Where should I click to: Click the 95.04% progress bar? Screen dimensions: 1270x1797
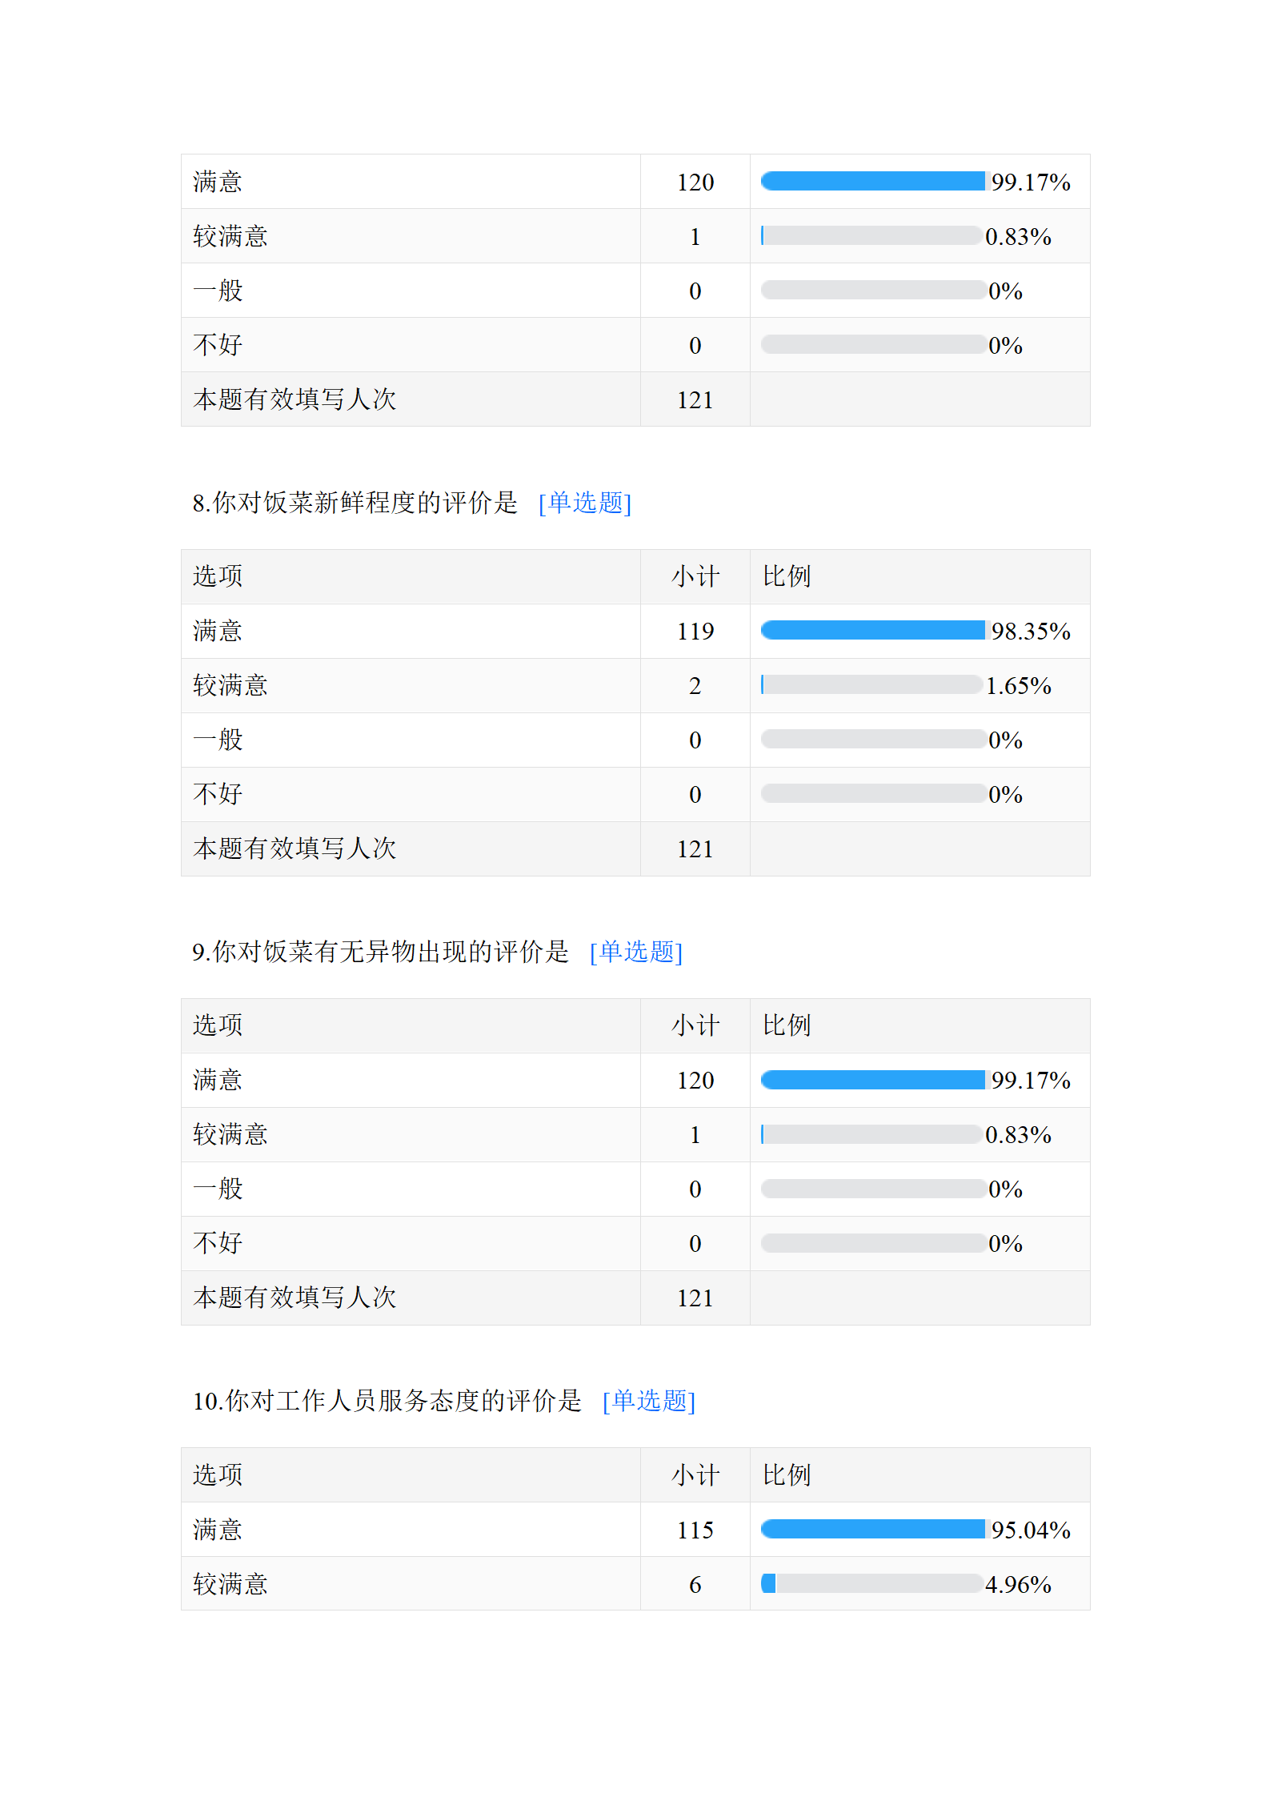[x=873, y=1530]
